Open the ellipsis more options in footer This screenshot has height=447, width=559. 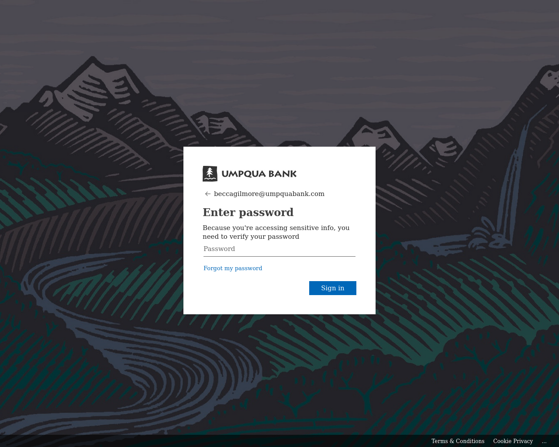[544, 441]
